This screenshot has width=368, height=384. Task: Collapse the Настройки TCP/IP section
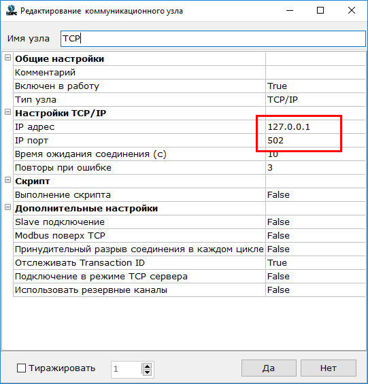(8, 112)
